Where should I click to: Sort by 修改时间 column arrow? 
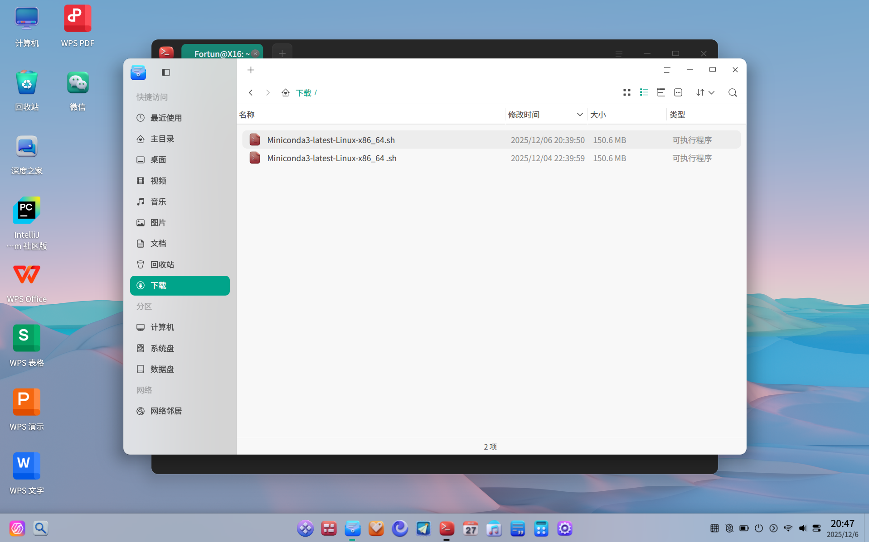580,115
